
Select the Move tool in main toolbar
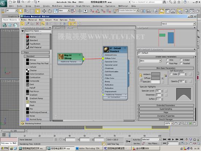44,11
